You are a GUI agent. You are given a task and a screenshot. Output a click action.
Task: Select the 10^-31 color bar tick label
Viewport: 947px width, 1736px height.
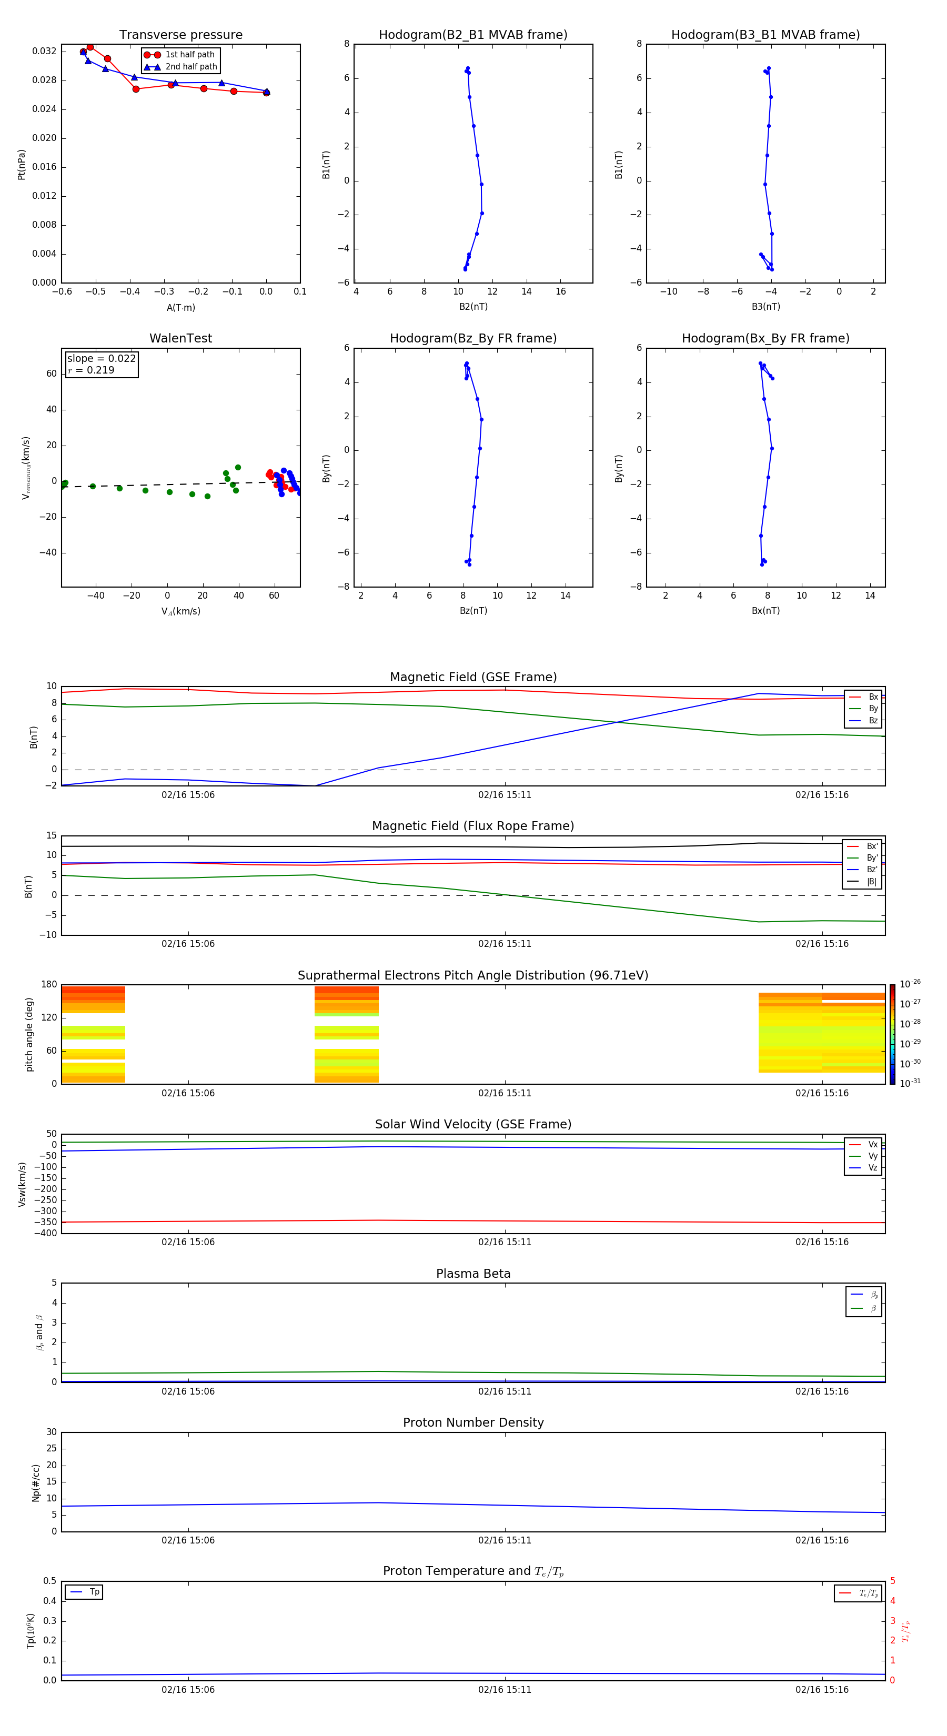(910, 1083)
